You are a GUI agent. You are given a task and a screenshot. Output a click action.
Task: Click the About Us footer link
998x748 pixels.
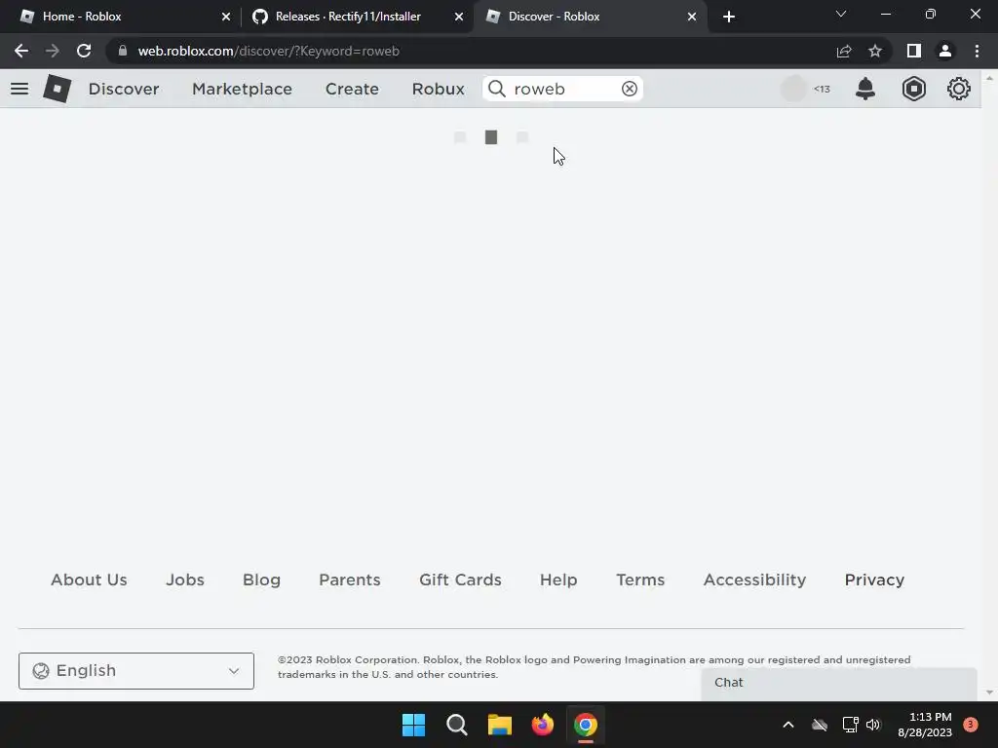(x=89, y=580)
